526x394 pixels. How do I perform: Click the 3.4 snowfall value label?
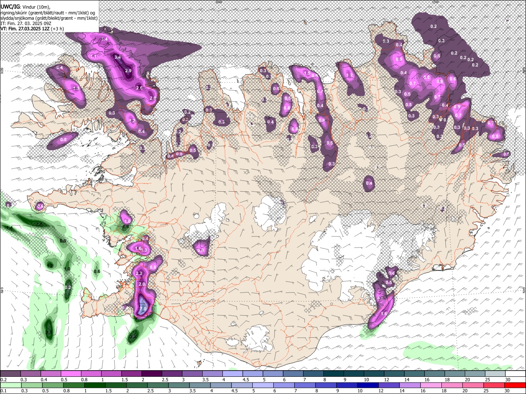click(118, 57)
